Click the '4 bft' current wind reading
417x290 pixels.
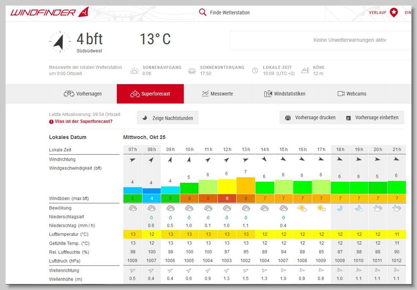90,39
